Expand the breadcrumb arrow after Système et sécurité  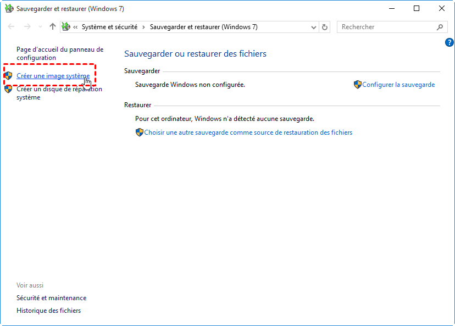143,27
